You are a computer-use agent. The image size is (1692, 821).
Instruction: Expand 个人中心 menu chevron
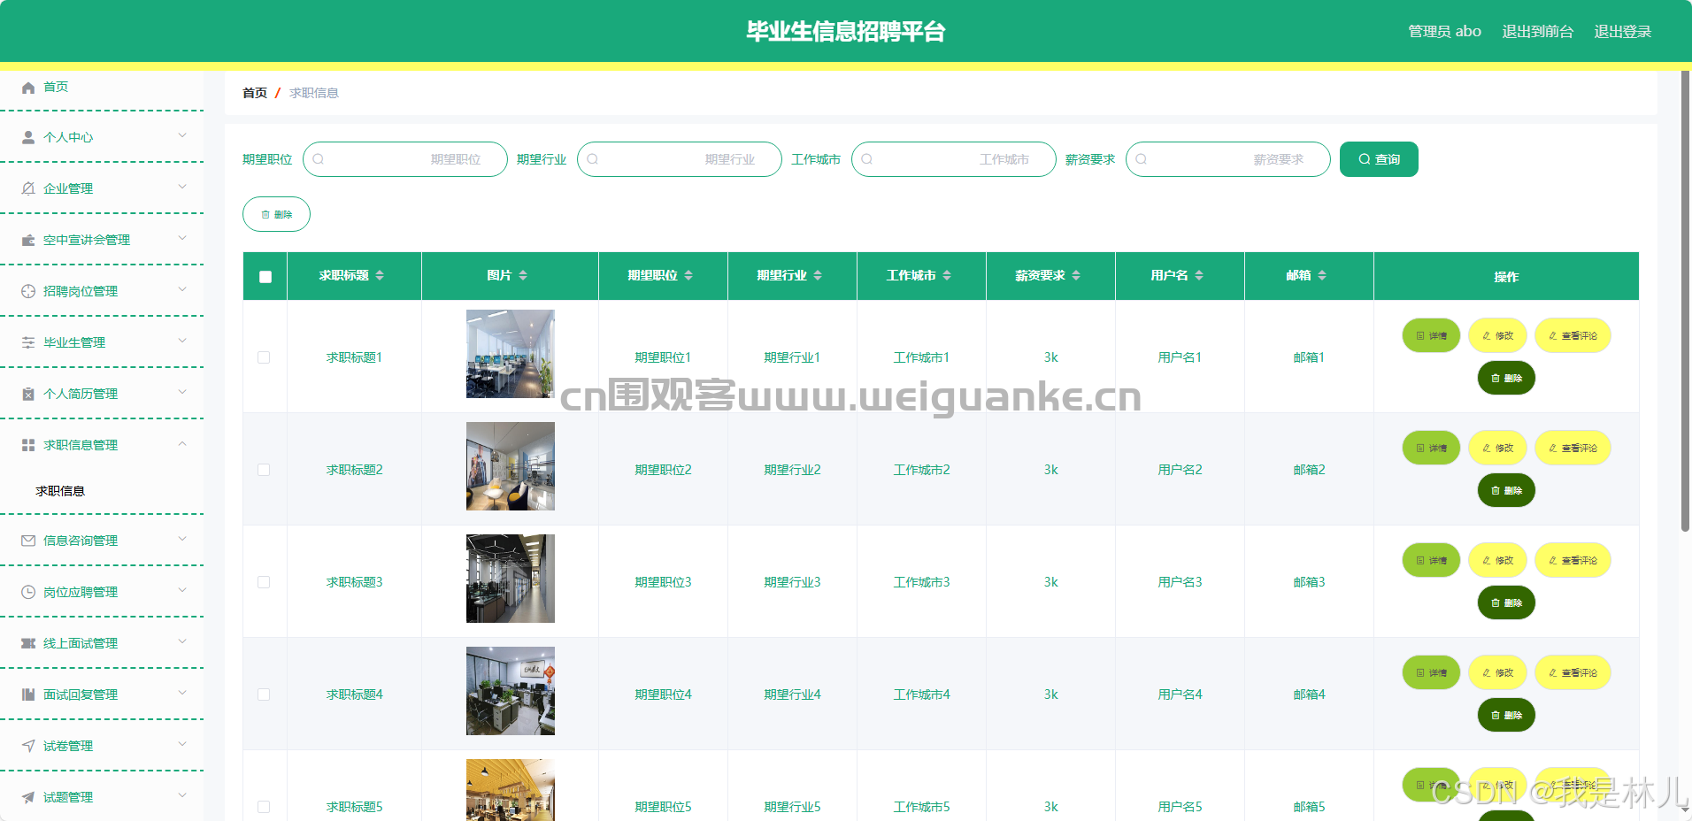pos(182,135)
